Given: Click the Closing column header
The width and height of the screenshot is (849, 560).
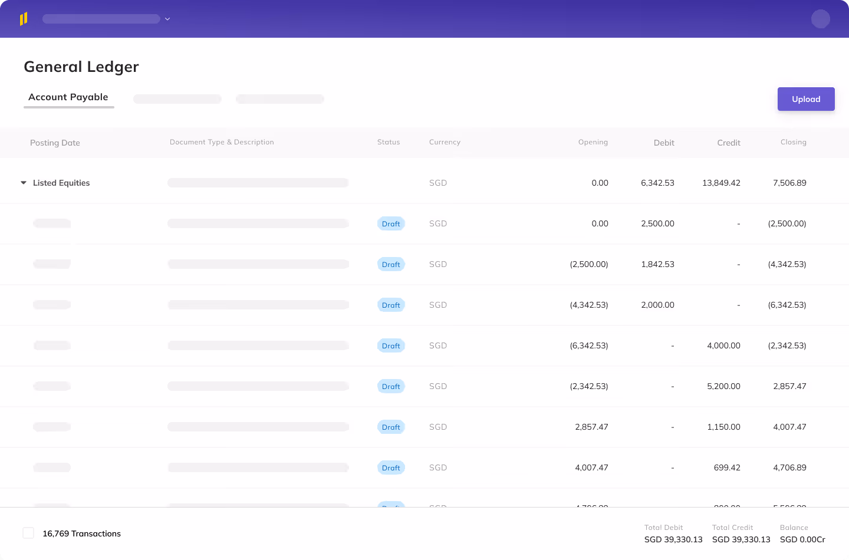Looking at the screenshot, I should coord(794,142).
